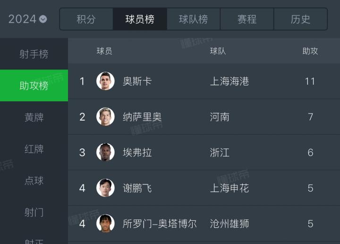340x244 pixels.
Task: Click 所罗门-奥塔博尔 player avatar
Action: (x=105, y=223)
